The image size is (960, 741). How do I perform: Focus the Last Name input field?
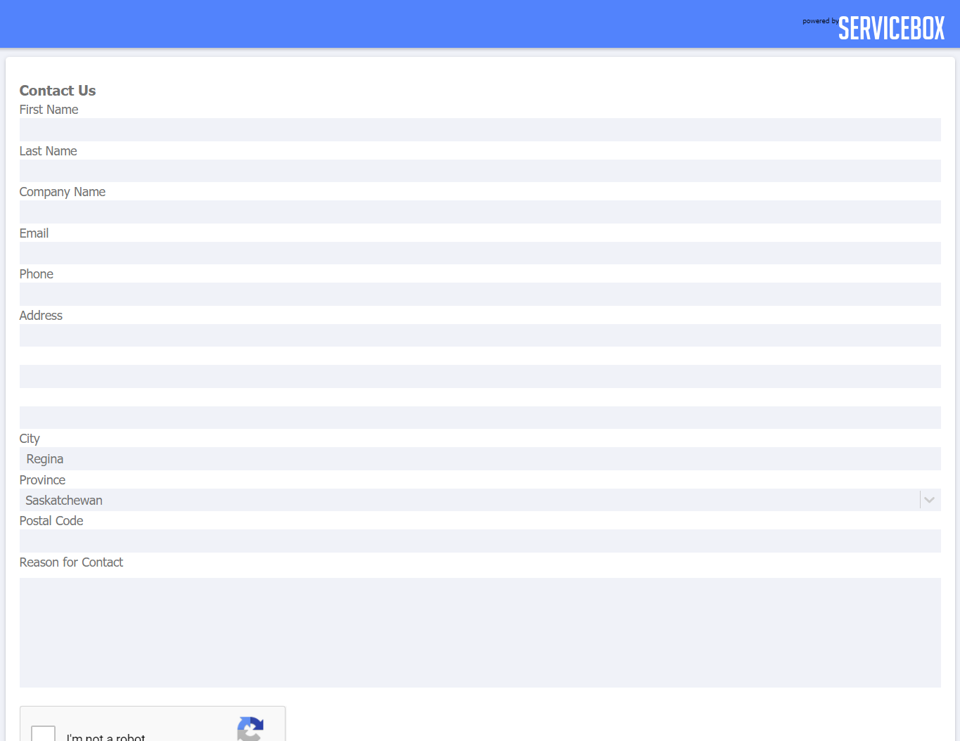[480, 171]
